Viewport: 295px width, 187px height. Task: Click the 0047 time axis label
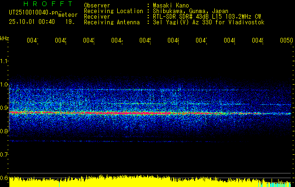pos(201,40)
